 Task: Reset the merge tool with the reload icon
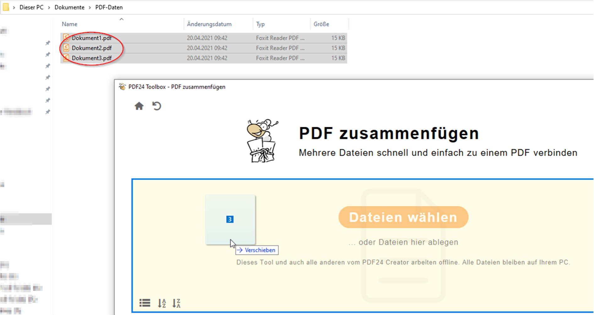point(157,106)
